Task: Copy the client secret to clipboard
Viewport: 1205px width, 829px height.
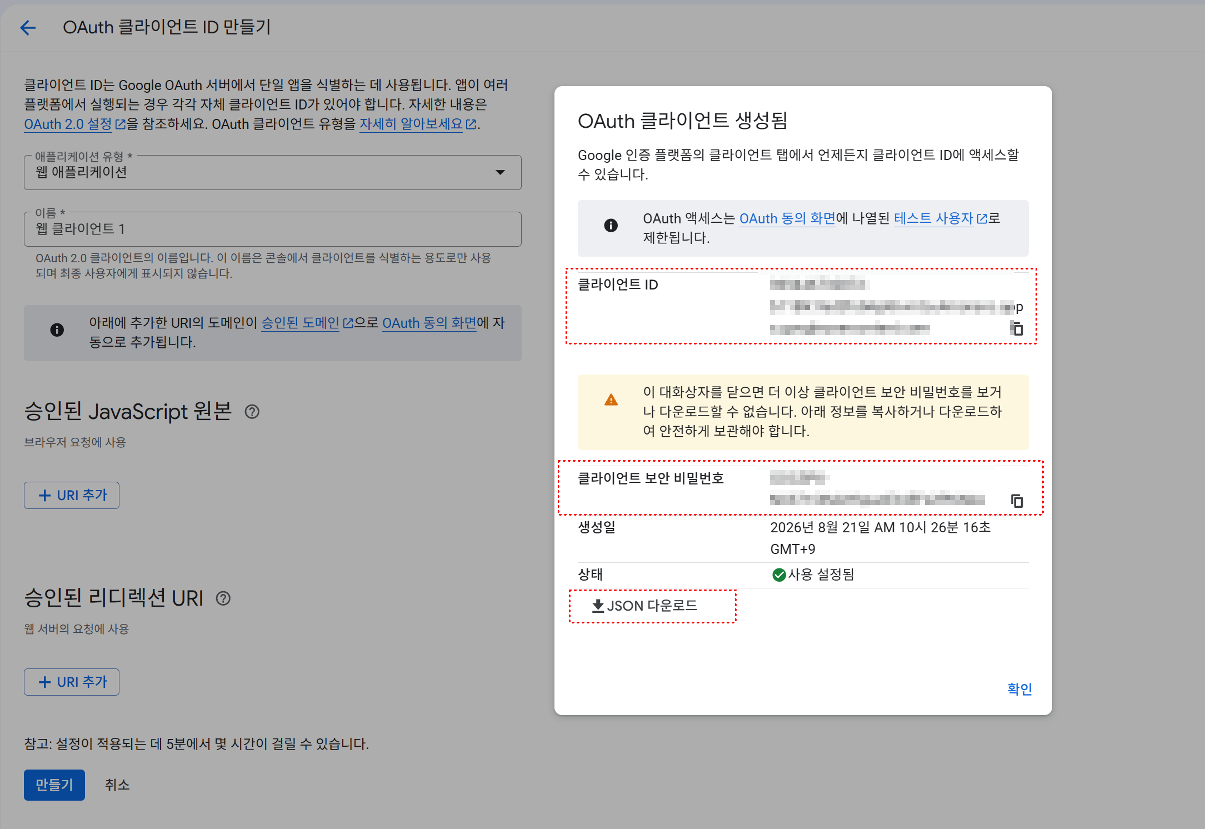Action: tap(1017, 501)
